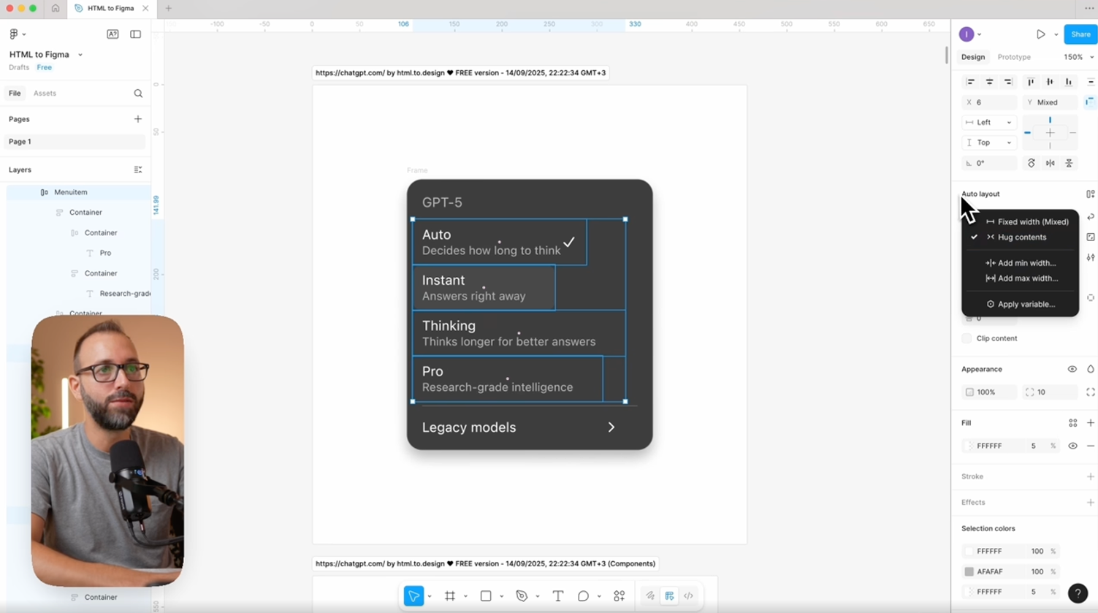Open the AI actions icon in left header

tap(113, 34)
